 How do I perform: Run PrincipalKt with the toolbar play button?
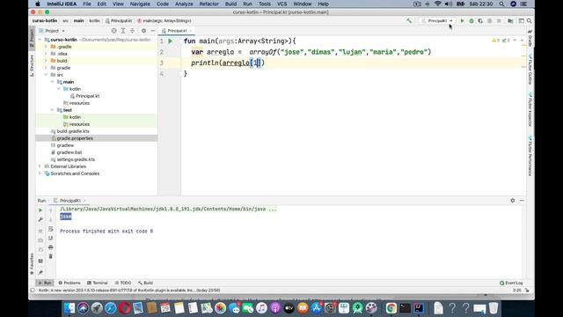462,21
